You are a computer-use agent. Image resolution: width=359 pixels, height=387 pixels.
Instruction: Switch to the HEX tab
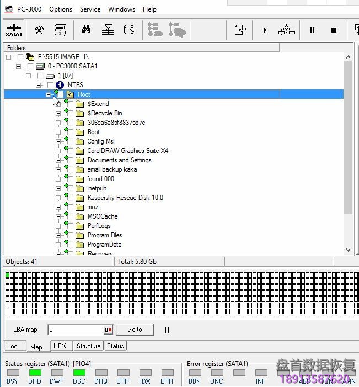pos(59,346)
